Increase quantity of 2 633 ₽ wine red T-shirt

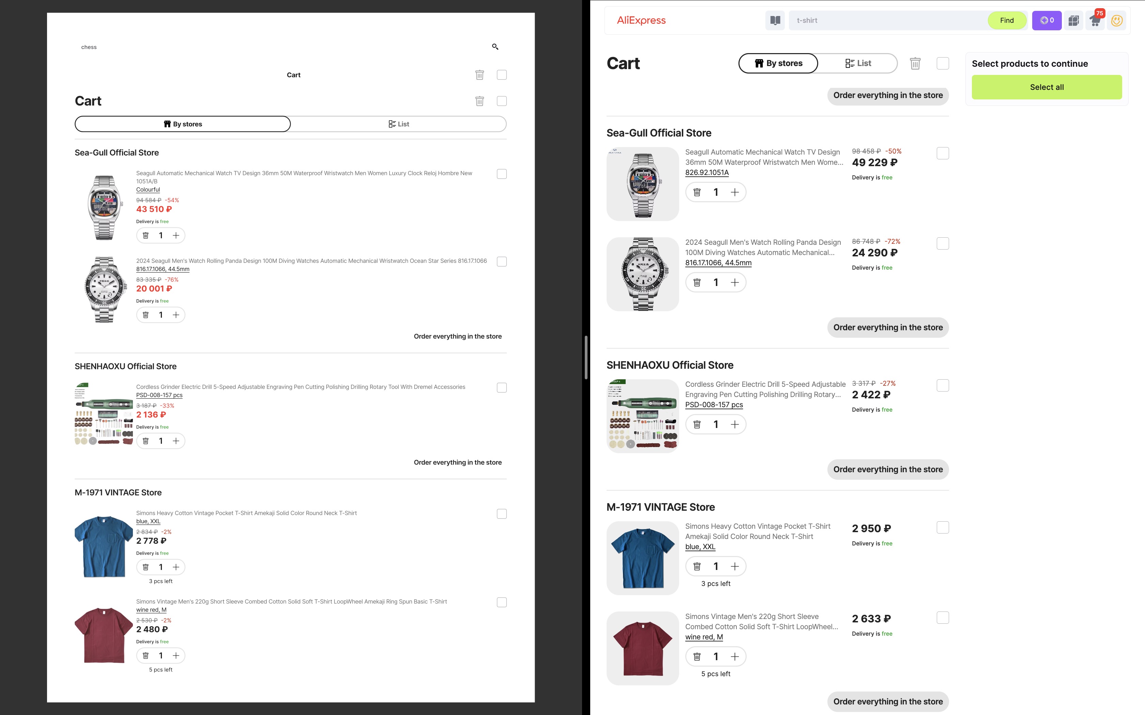click(734, 656)
